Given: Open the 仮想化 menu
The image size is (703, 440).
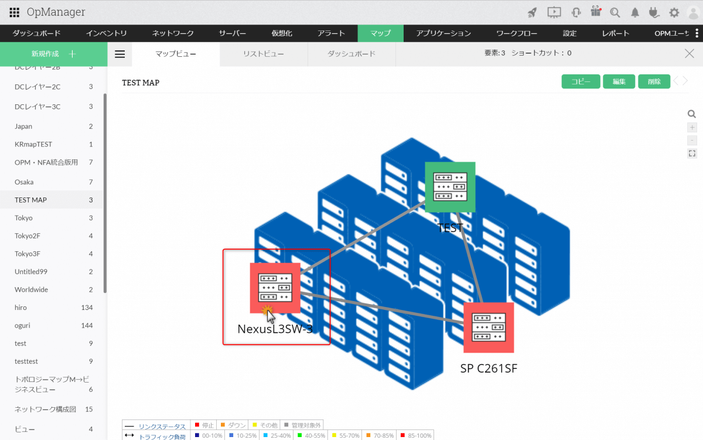Looking at the screenshot, I should click(x=282, y=33).
